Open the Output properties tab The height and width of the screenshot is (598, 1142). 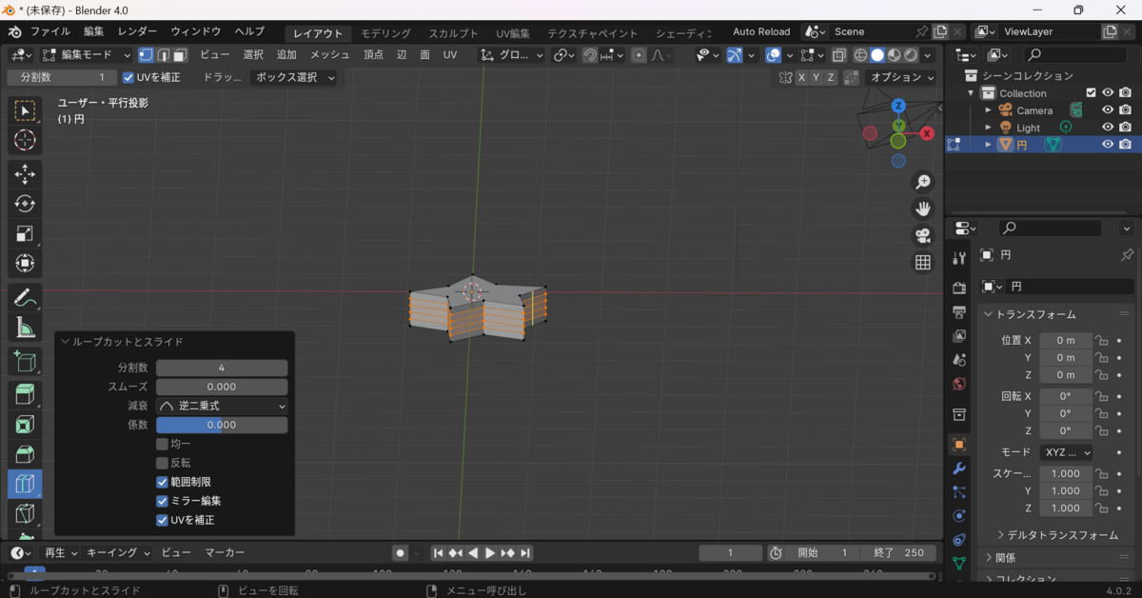[x=959, y=311]
